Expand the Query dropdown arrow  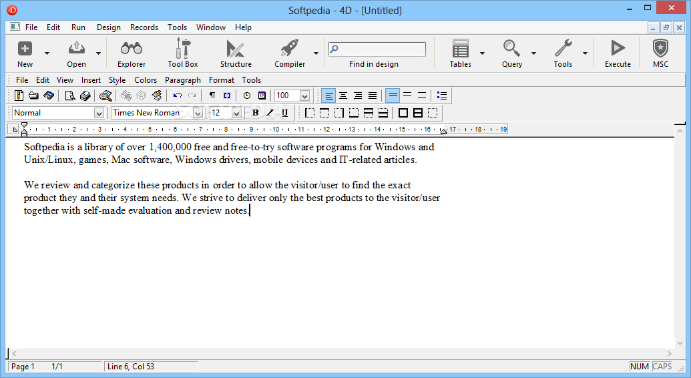tap(533, 53)
